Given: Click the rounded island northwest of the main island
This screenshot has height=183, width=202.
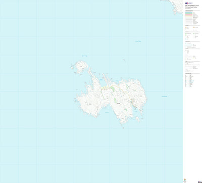Looking at the screenshot, I should (82, 67).
